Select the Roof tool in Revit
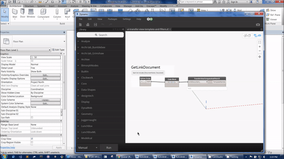The height and width of the screenshot is (159, 284). tap(67, 14)
